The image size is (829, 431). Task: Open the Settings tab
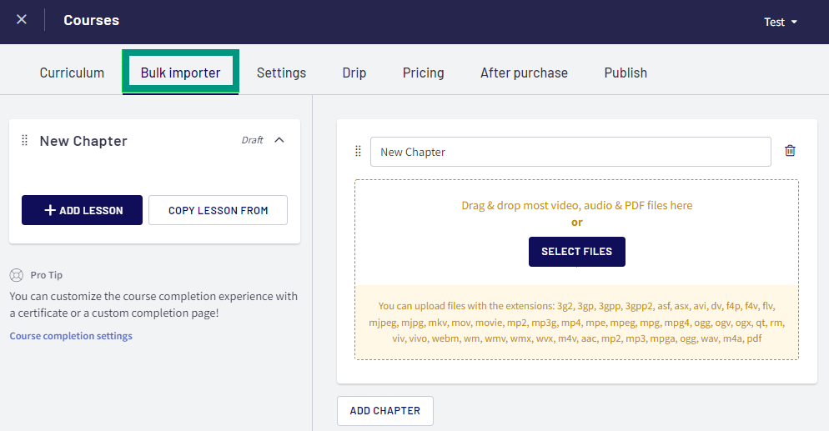pyautogui.click(x=281, y=73)
